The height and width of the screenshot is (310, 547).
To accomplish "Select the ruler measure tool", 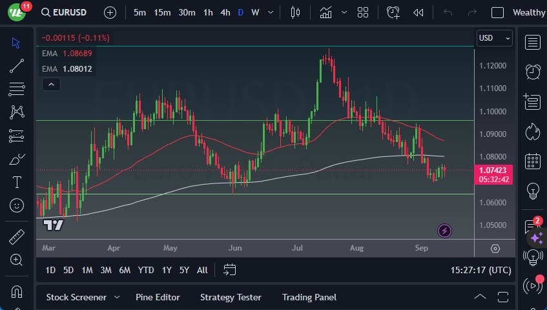I will pyautogui.click(x=17, y=236).
